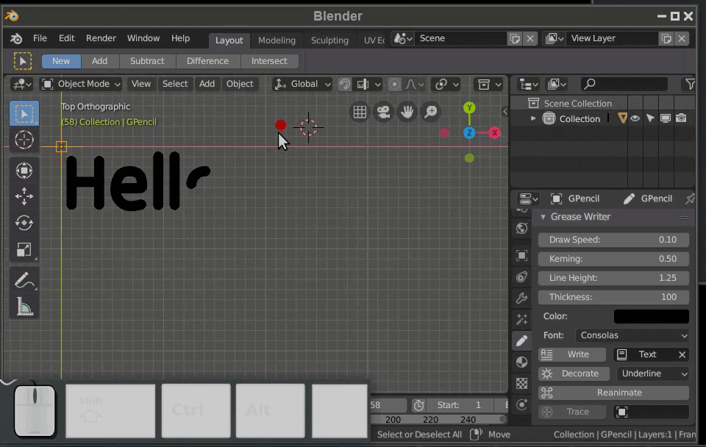Viewport: 706px width, 447px height.
Task: Pick the Measure tool
Action: coord(24,307)
